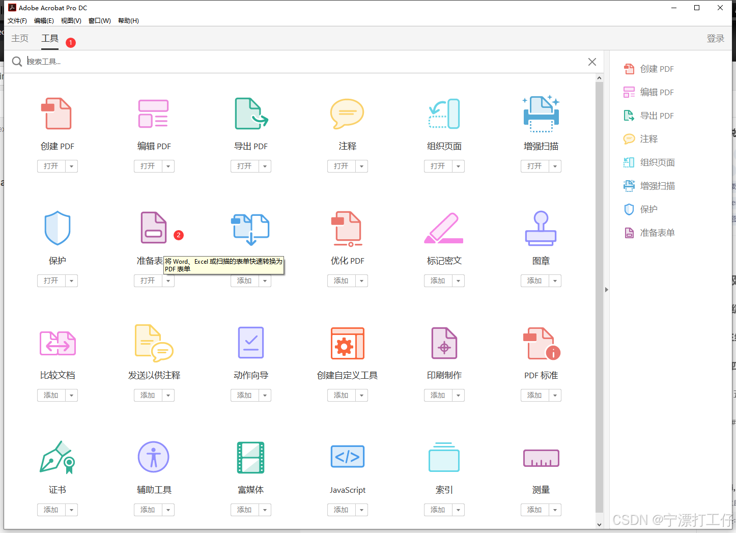Select the 增强扫描 scanner icon in grid
The width and height of the screenshot is (736, 533).
click(541, 114)
